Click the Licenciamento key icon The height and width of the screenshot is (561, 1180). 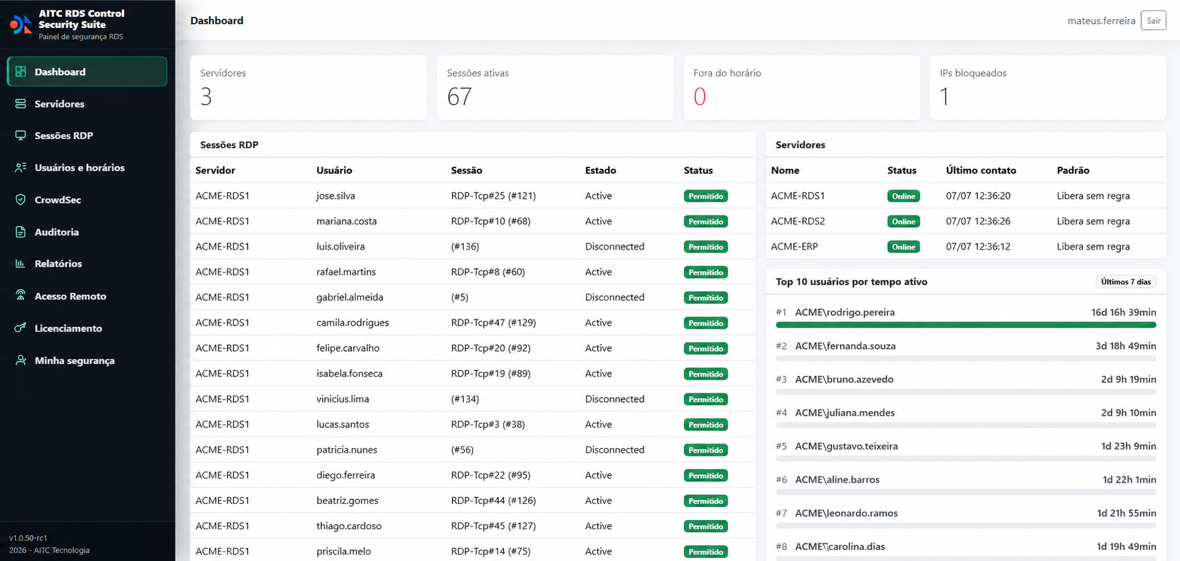point(21,328)
